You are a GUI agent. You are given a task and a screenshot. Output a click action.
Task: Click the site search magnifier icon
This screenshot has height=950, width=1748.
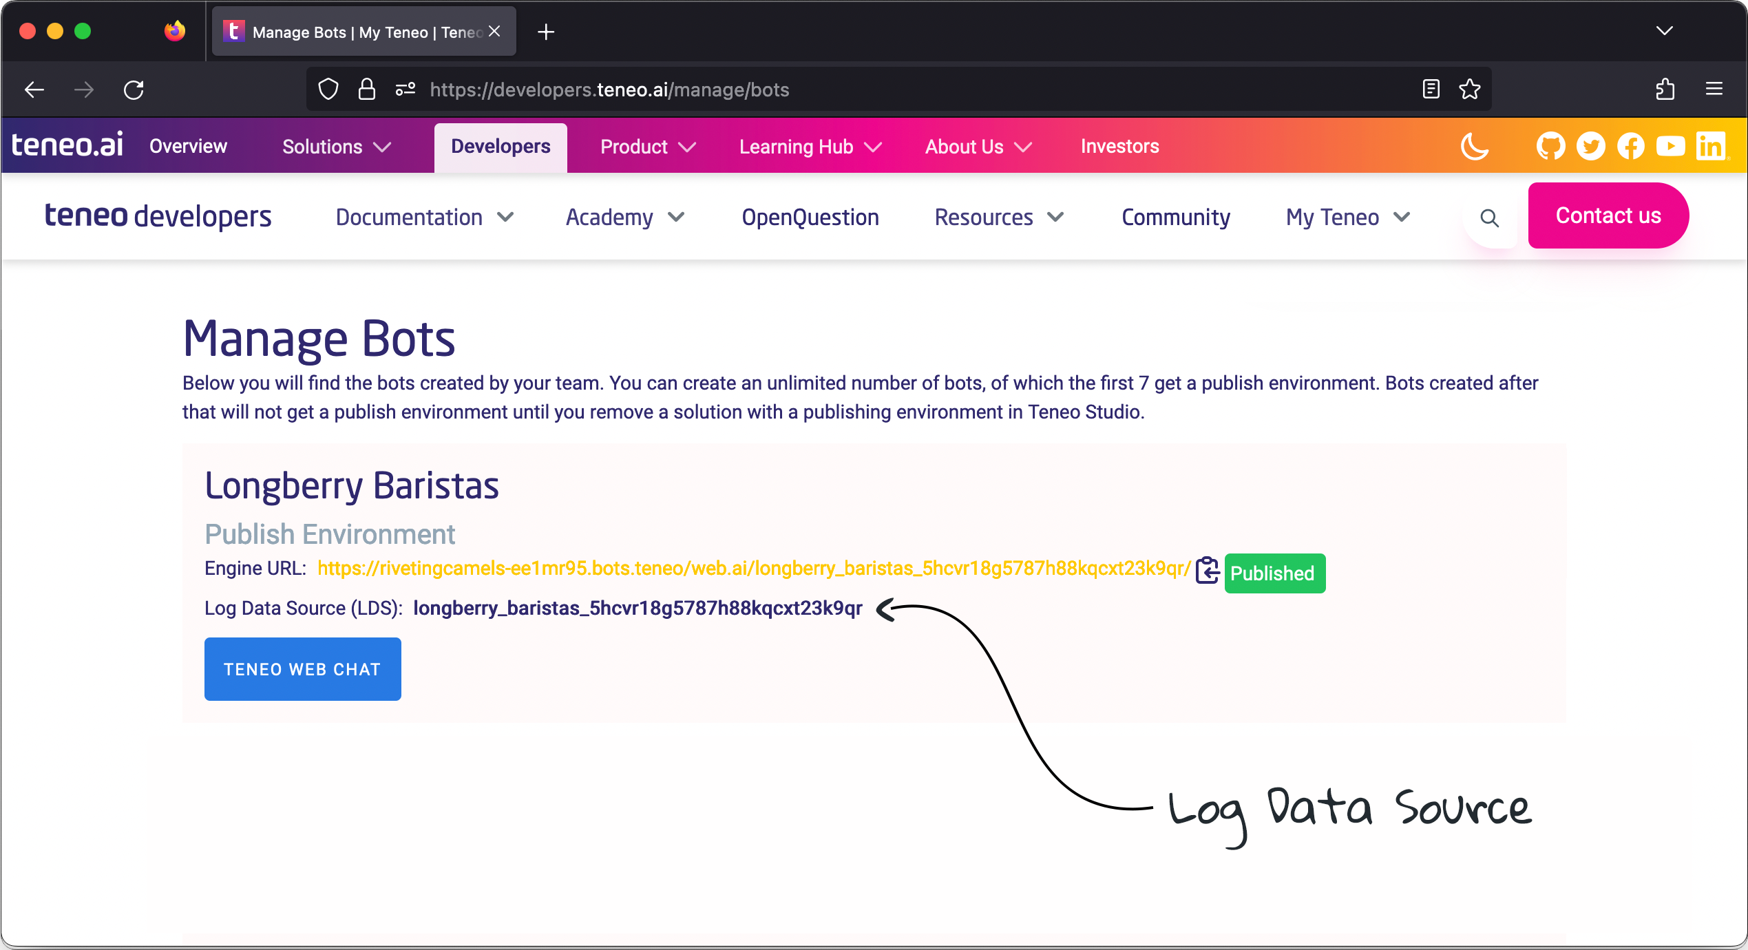(x=1489, y=218)
